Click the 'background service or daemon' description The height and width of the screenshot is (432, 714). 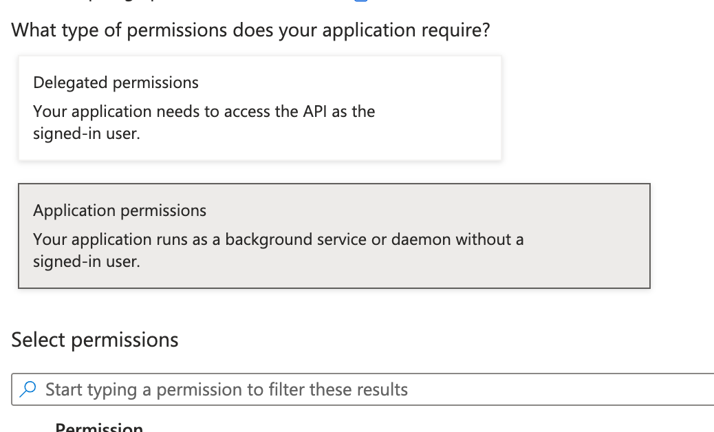[x=278, y=239]
